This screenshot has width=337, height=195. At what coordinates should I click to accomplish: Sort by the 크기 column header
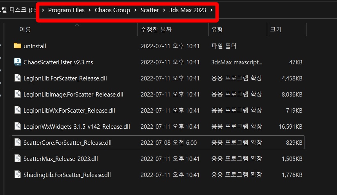pyautogui.click(x=276, y=29)
